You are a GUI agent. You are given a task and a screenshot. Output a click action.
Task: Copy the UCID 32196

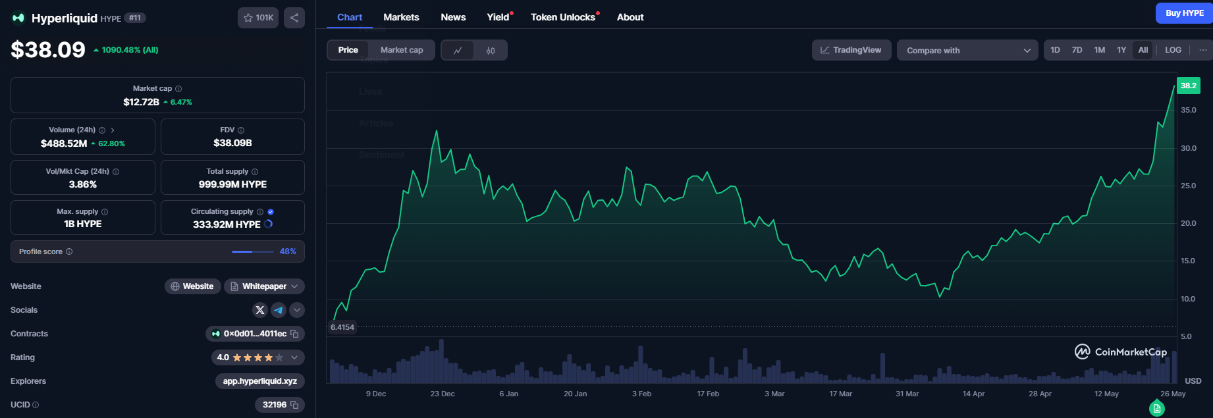pyautogui.click(x=294, y=405)
